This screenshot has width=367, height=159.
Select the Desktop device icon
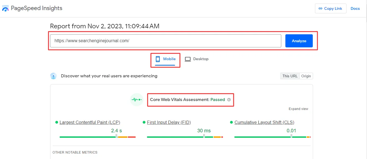pos(188,59)
